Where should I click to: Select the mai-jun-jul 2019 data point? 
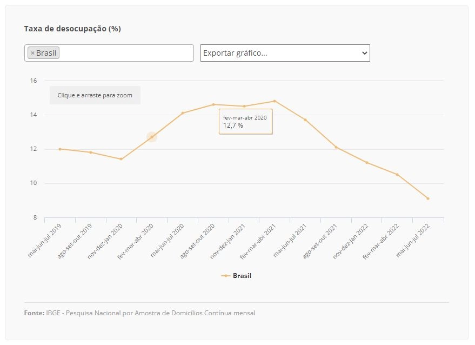click(60, 149)
